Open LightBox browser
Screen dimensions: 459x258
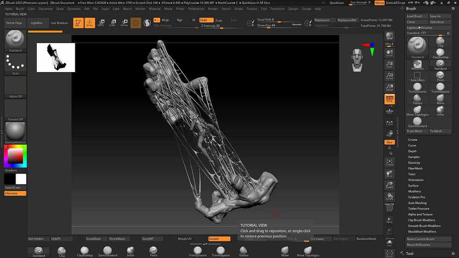coord(37,23)
